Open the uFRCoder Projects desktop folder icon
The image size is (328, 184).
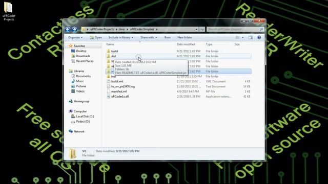pos(8,11)
